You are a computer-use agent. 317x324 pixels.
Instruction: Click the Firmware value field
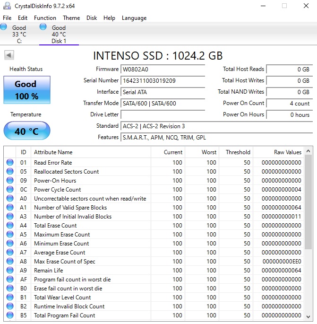(163, 70)
